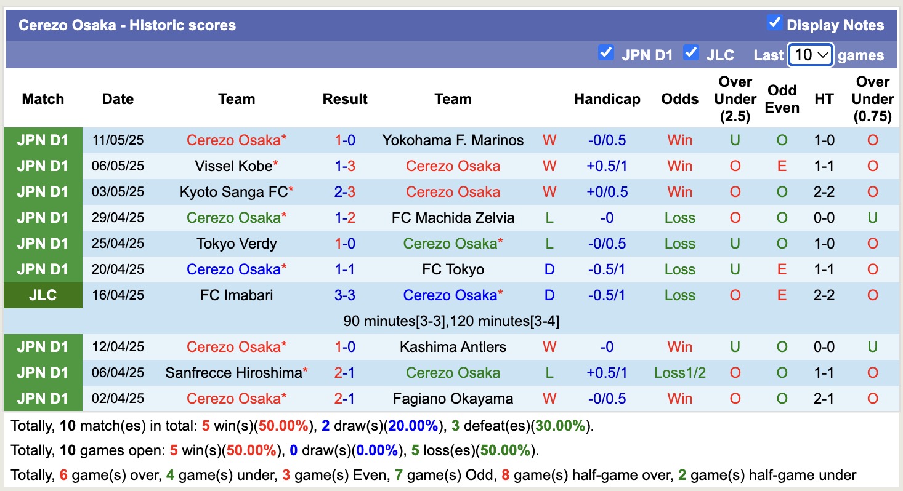Open Cerezo Osaka from the 11/05/25 row
903x491 pixels.
click(235, 140)
